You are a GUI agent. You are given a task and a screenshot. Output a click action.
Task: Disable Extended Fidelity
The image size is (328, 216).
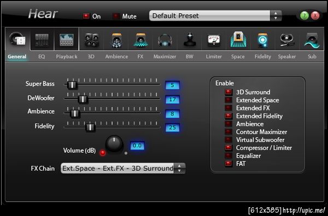(228, 116)
